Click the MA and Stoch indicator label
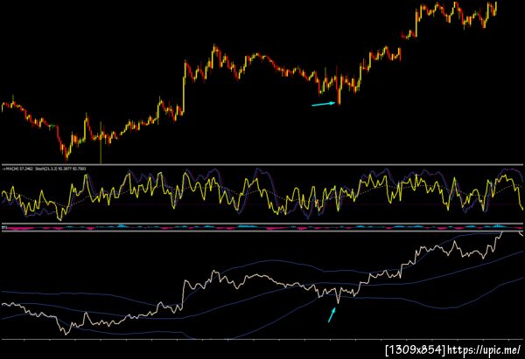 tap(44, 169)
